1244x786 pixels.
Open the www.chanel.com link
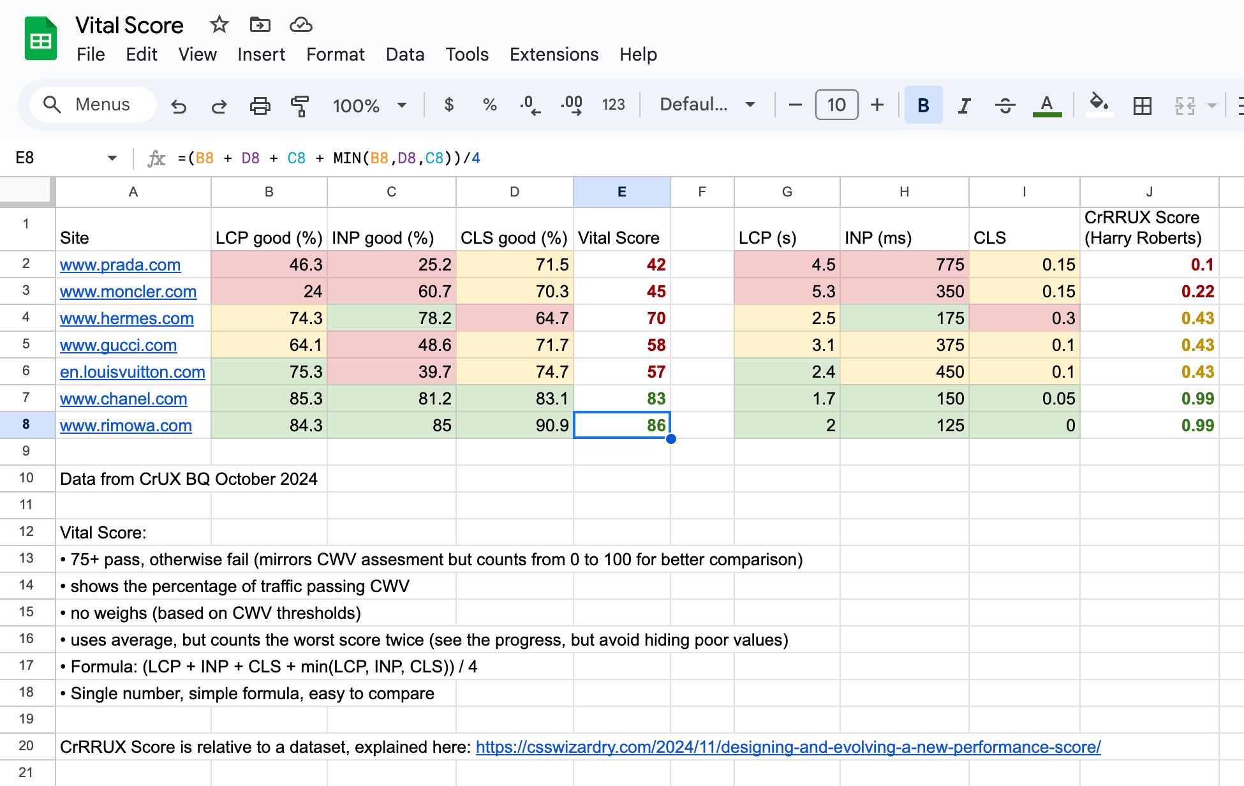tap(124, 399)
